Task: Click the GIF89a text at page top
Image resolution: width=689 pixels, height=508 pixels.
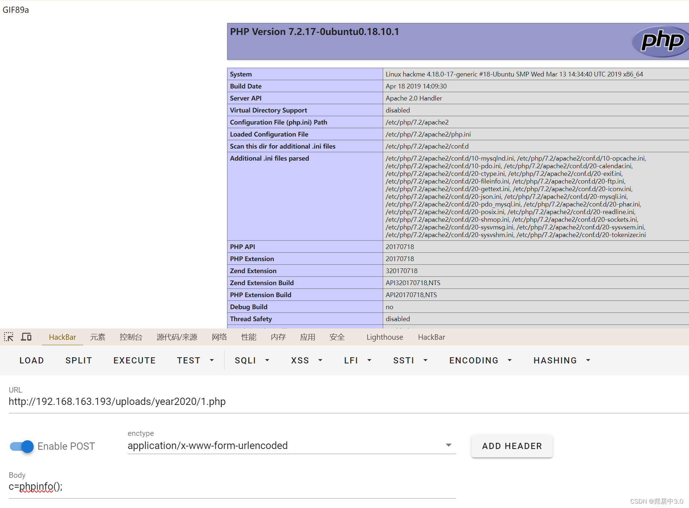Action: pyautogui.click(x=16, y=10)
